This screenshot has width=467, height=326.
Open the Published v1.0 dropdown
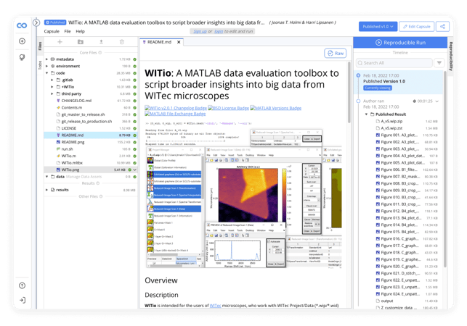pyautogui.click(x=378, y=27)
